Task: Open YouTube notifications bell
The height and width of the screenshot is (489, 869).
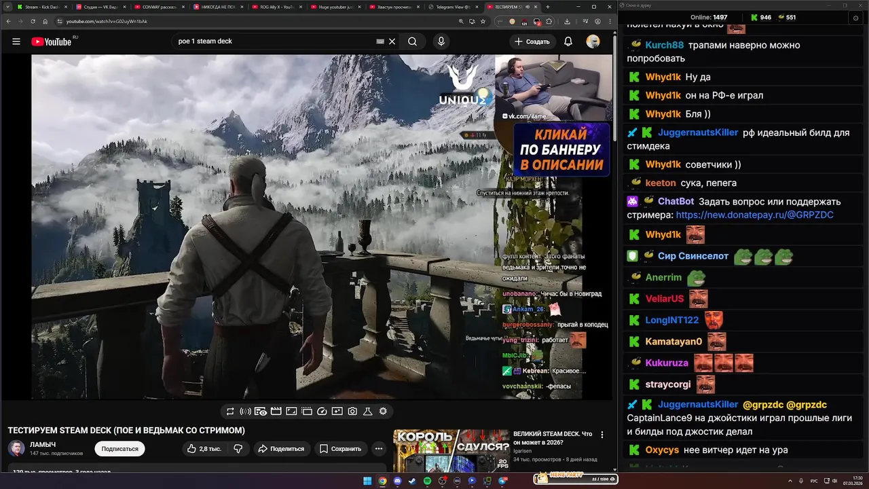Action: click(x=568, y=41)
